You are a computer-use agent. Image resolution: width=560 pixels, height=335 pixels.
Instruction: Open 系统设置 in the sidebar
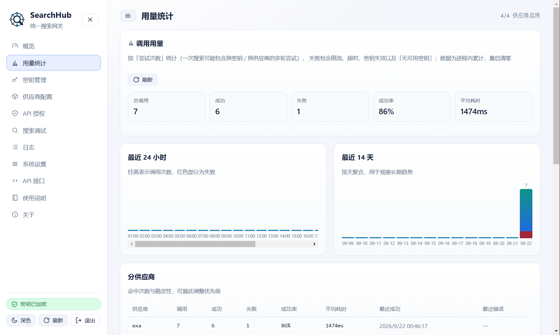53,164
